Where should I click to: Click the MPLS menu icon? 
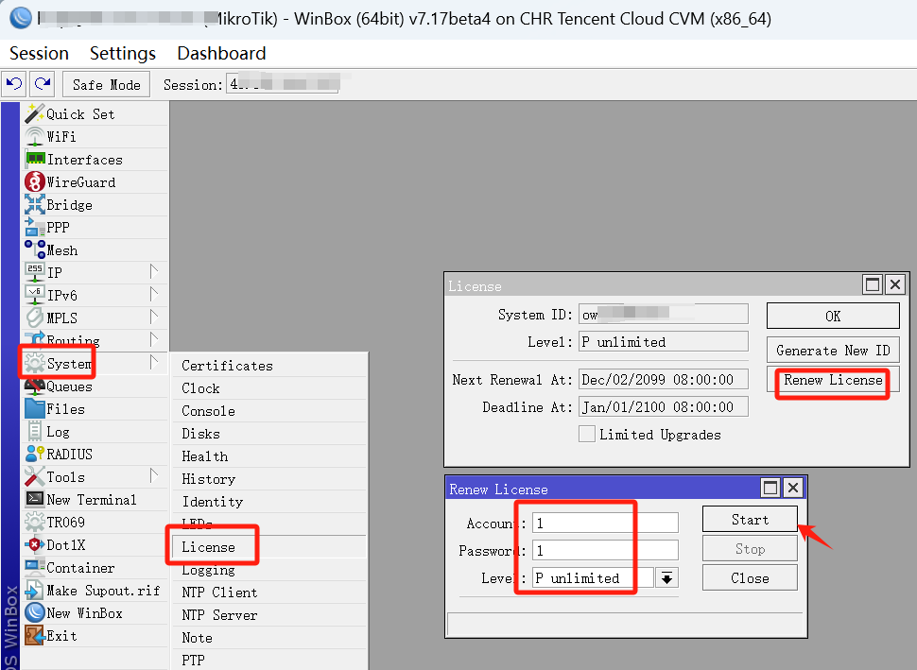pyautogui.click(x=34, y=318)
